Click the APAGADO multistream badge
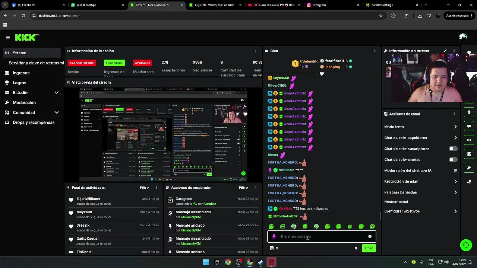 pos(142,63)
